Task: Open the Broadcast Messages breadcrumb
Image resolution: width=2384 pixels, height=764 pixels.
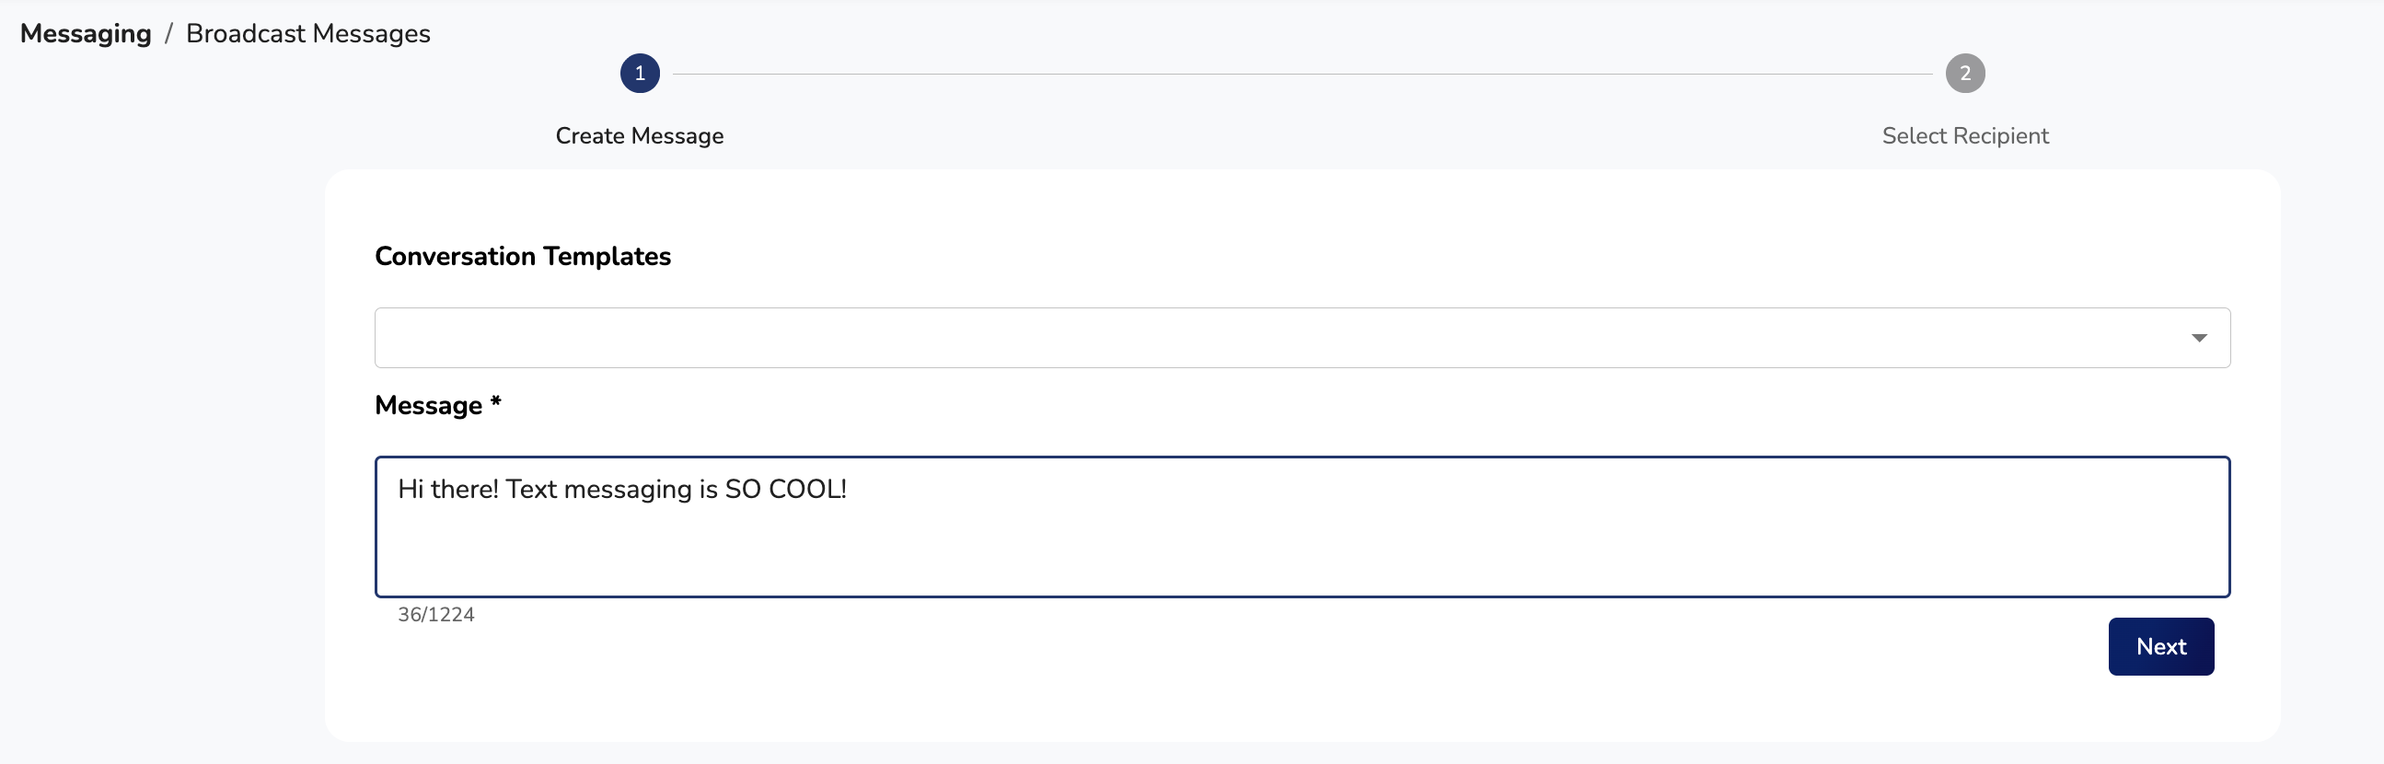Action: pos(308,33)
